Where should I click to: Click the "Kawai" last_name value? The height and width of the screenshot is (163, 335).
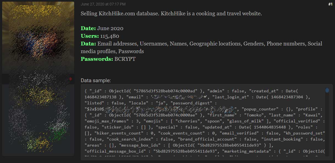316,115
